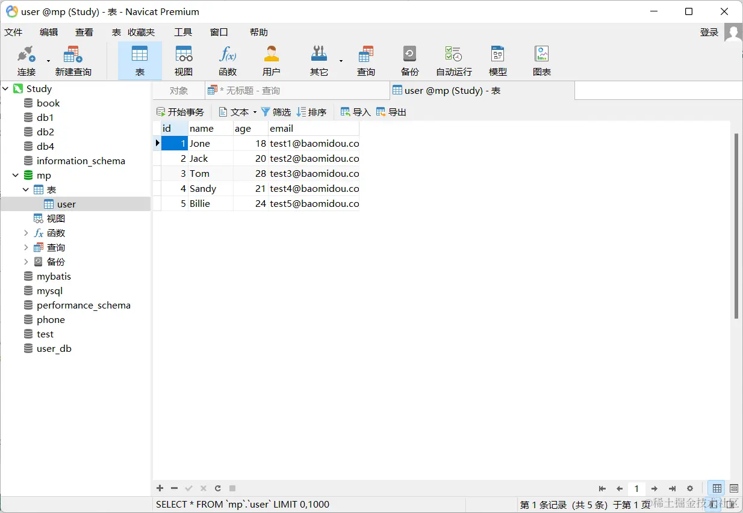Viewport: 743px width, 513px height.
Task: Open the 视图 view toolbar icon
Action: click(x=184, y=61)
